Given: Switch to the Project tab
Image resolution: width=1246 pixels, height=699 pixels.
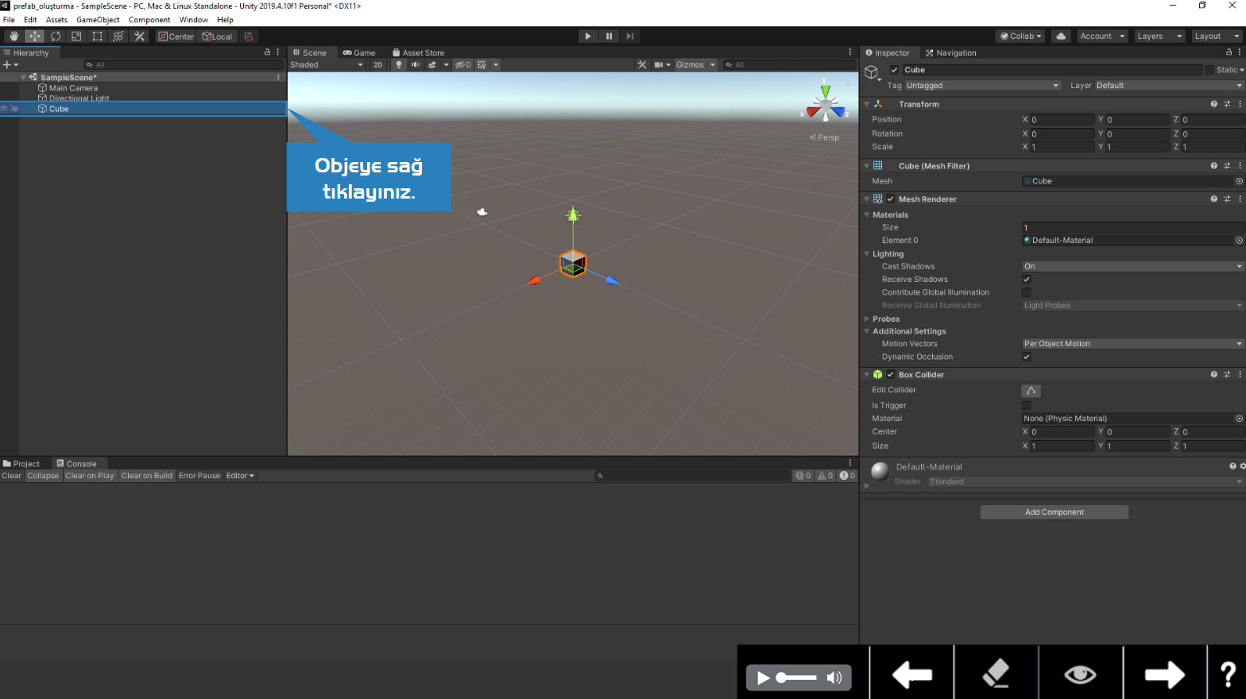Looking at the screenshot, I should [x=21, y=464].
